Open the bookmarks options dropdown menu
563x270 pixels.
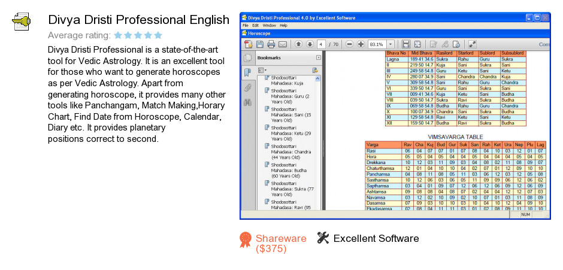262,70
